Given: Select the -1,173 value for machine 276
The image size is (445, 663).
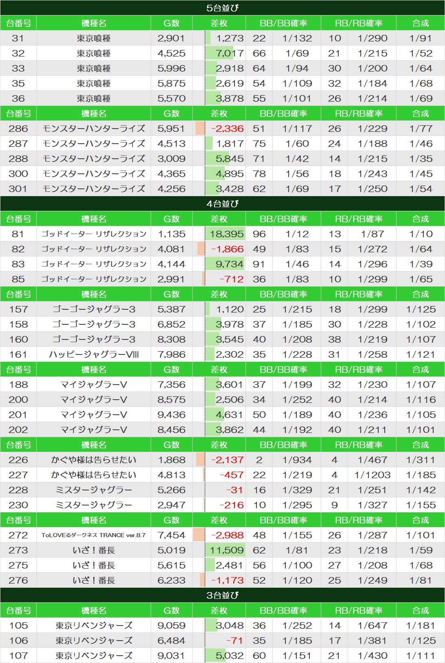Looking at the screenshot, I should [227, 580].
